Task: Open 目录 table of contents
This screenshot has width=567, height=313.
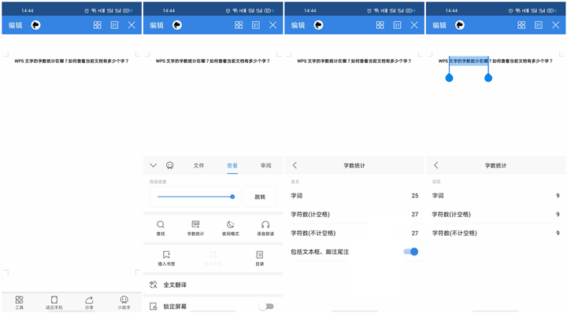Action: [260, 259]
